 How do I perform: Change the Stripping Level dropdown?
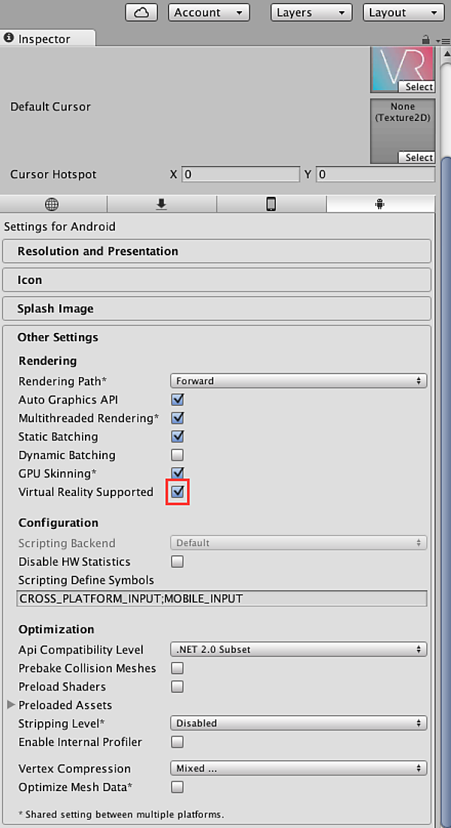coord(298,723)
